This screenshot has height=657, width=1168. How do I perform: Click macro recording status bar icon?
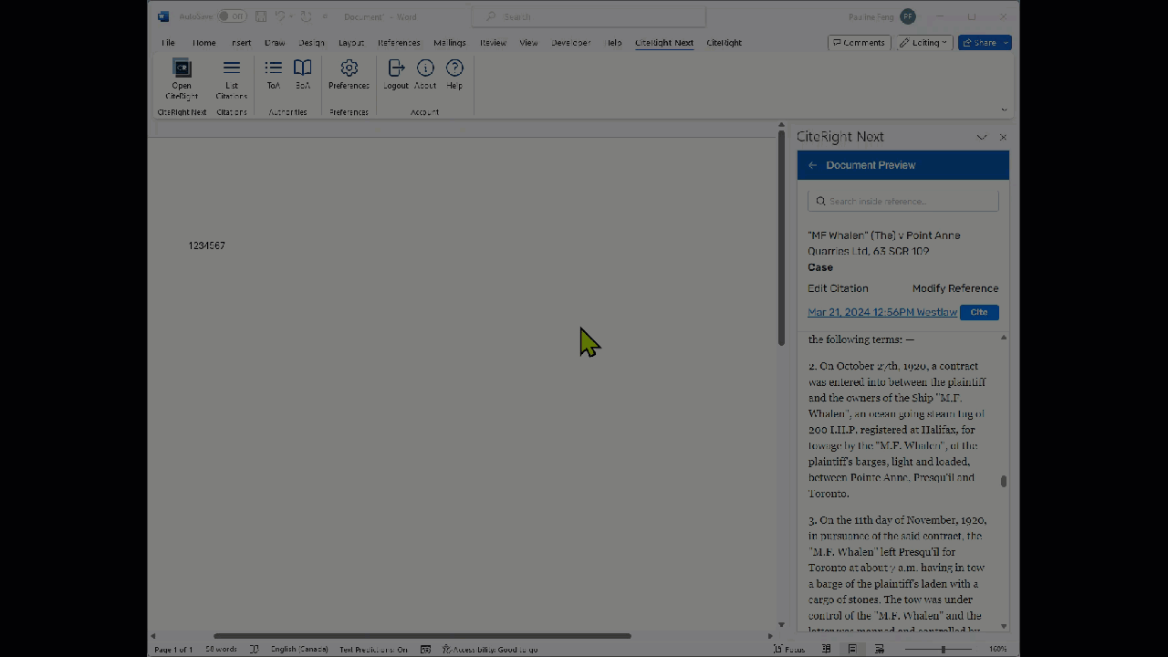[425, 649]
